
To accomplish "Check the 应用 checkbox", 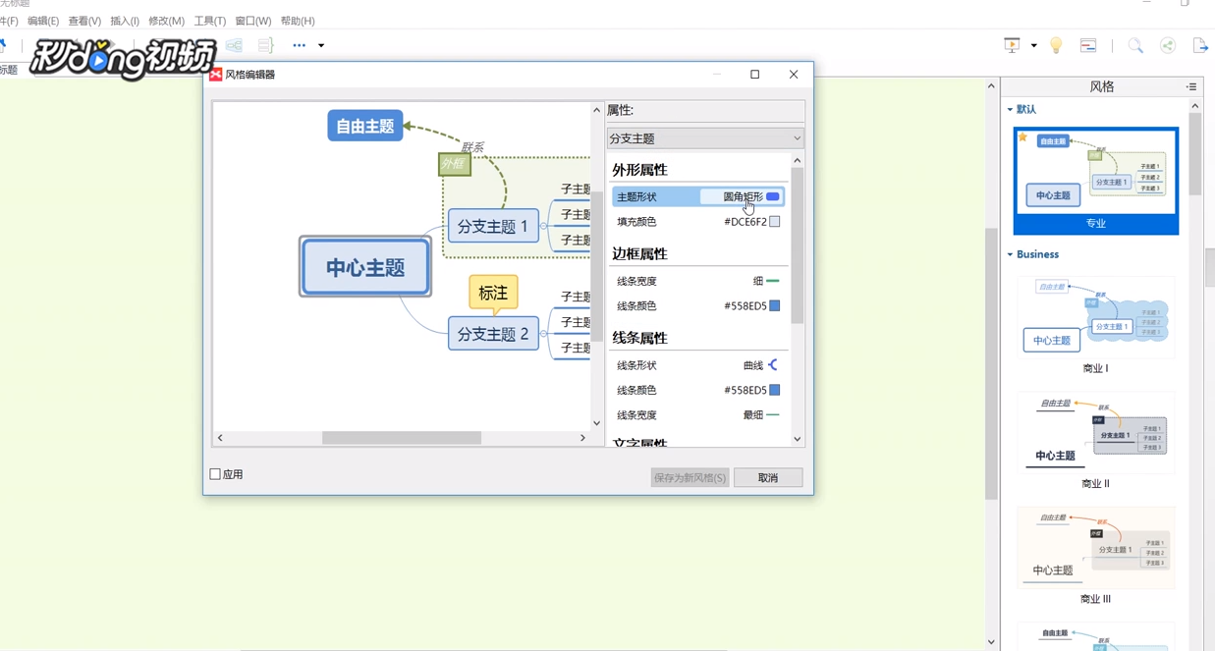I will point(214,473).
